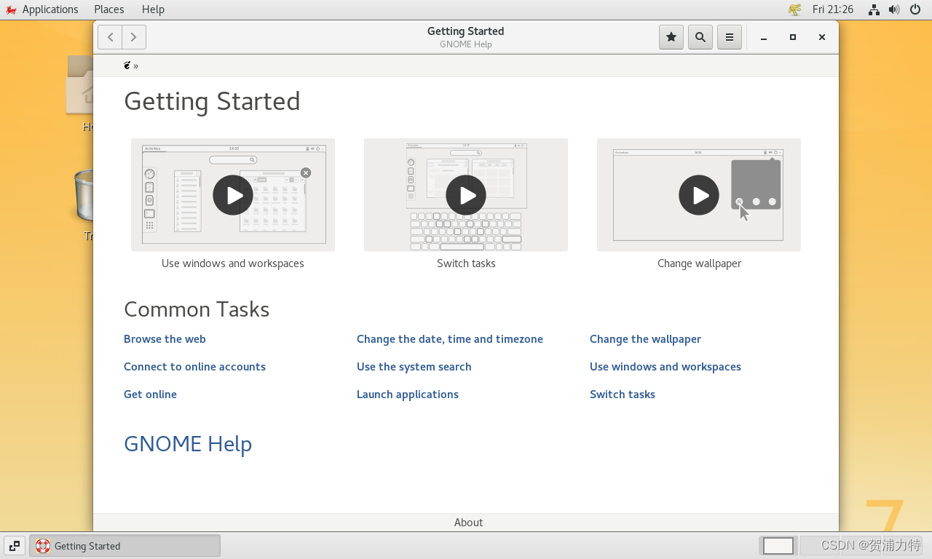
Task: Open Launch applications link
Action: (x=408, y=395)
